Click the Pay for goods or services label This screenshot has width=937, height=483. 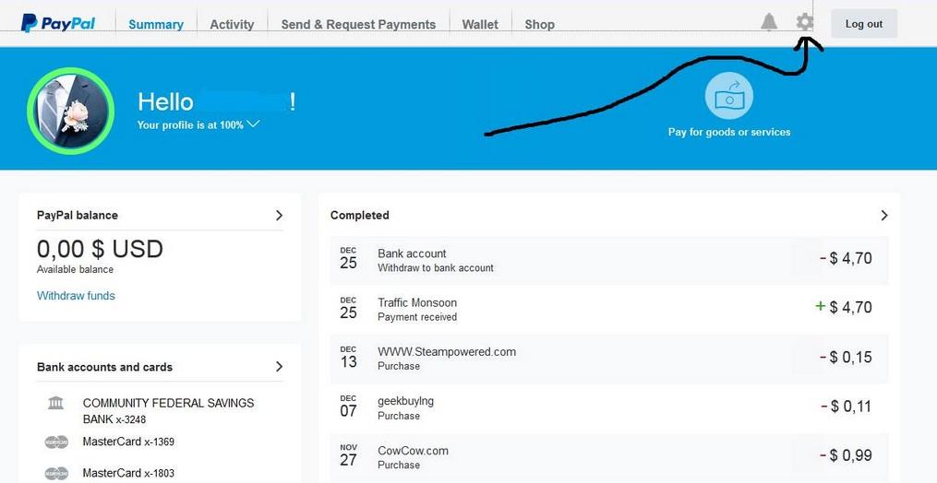[729, 132]
